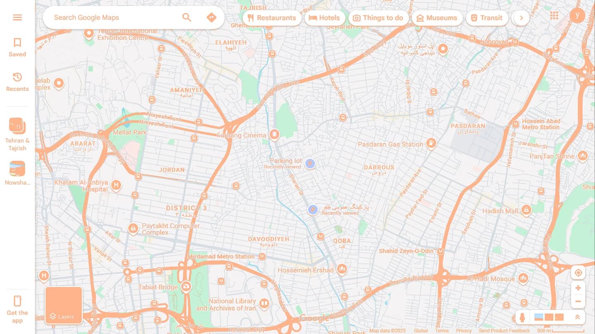This screenshot has height=334, width=595.
Task: Select the National Library and Archives pin
Action: click(x=264, y=304)
